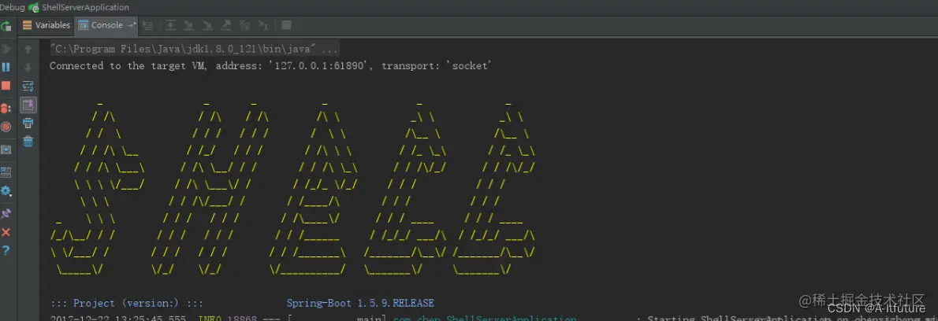
Task: Close the debug session with the red X
Action: tap(6, 232)
